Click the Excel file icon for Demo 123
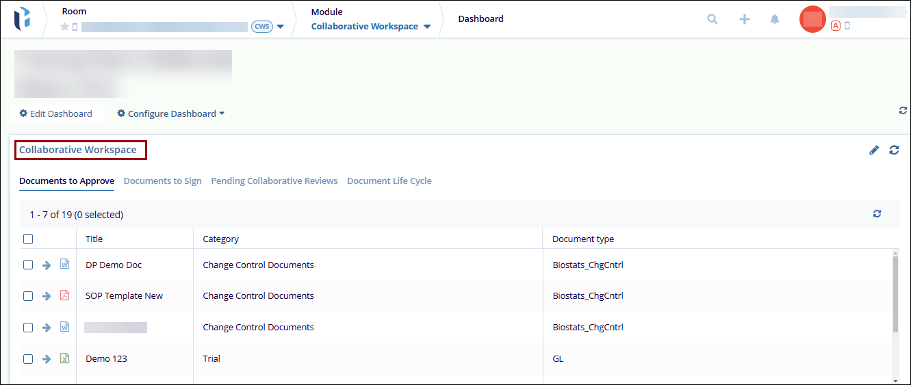This screenshot has width=911, height=385. (x=65, y=358)
